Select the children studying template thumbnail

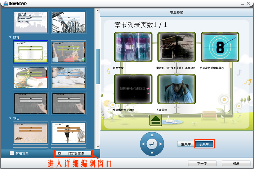coord(69,78)
